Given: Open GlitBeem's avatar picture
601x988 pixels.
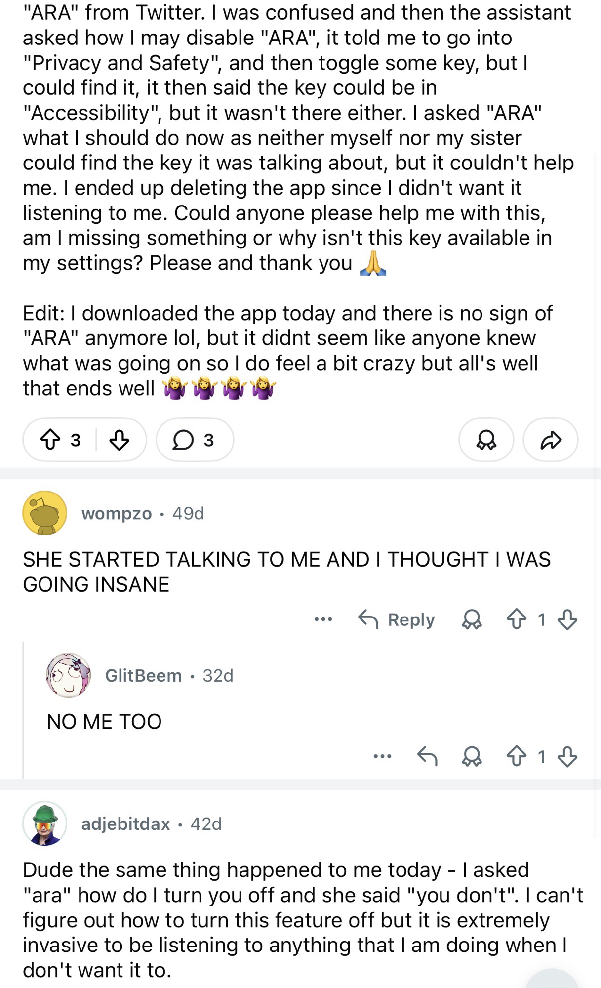Looking at the screenshot, I should click(x=68, y=675).
